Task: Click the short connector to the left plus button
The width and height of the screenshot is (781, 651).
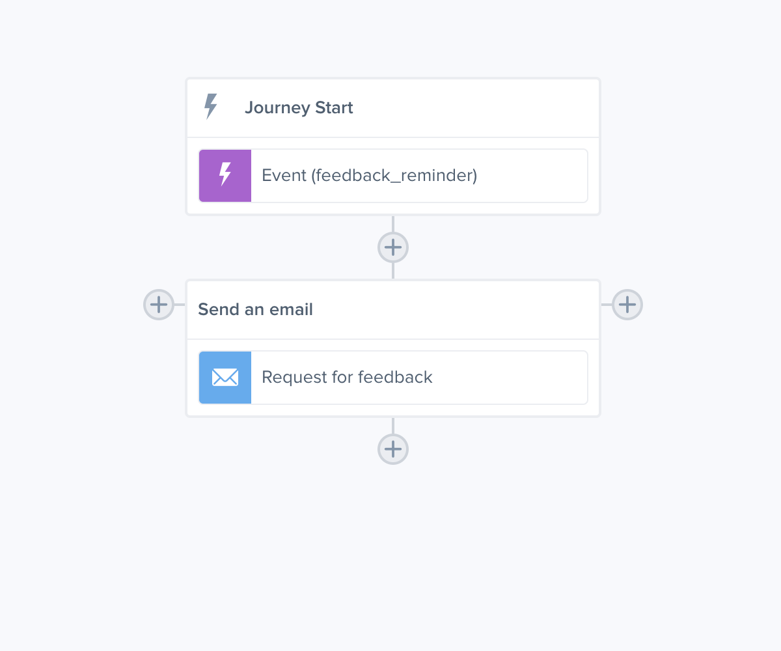Action: [180, 305]
